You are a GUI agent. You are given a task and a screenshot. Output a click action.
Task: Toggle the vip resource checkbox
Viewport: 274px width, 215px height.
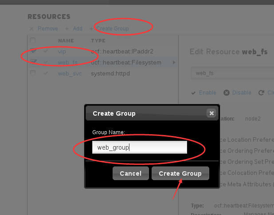click(33, 51)
